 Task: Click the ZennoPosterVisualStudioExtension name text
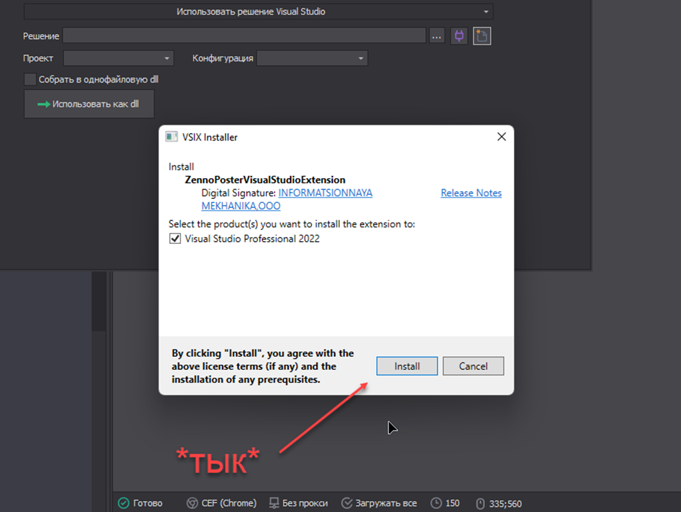265,180
